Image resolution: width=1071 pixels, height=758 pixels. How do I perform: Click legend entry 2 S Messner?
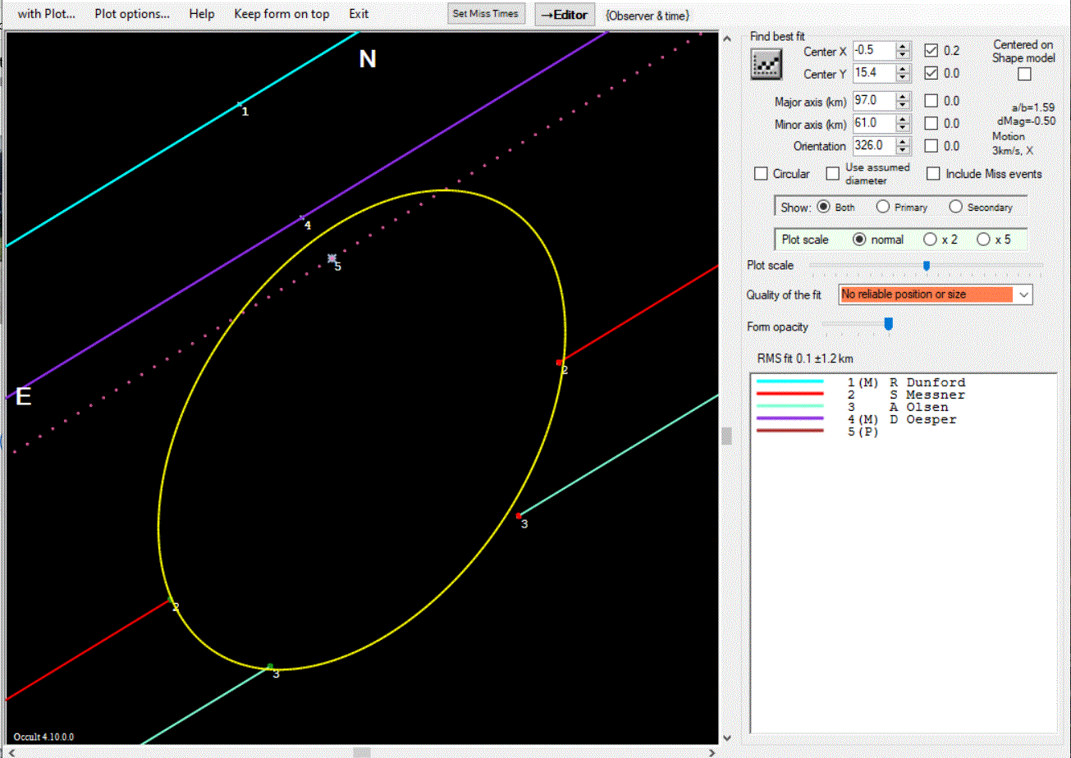[906, 395]
